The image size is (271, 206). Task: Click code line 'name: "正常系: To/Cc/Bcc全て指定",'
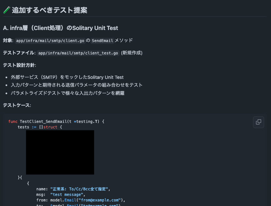click(x=73, y=189)
